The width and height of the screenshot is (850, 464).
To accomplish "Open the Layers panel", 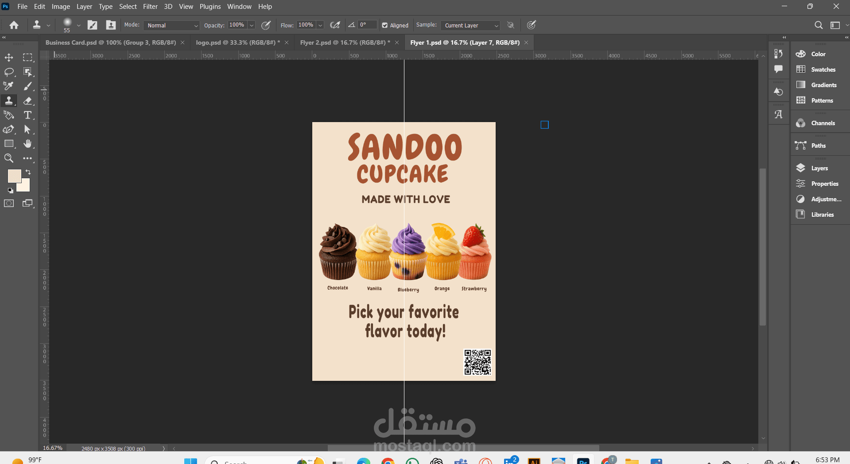I will (x=819, y=169).
